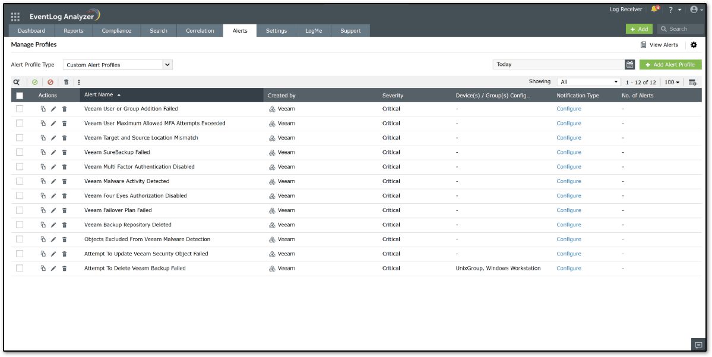Click the red disable profiles icon

click(x=50, y=82)
